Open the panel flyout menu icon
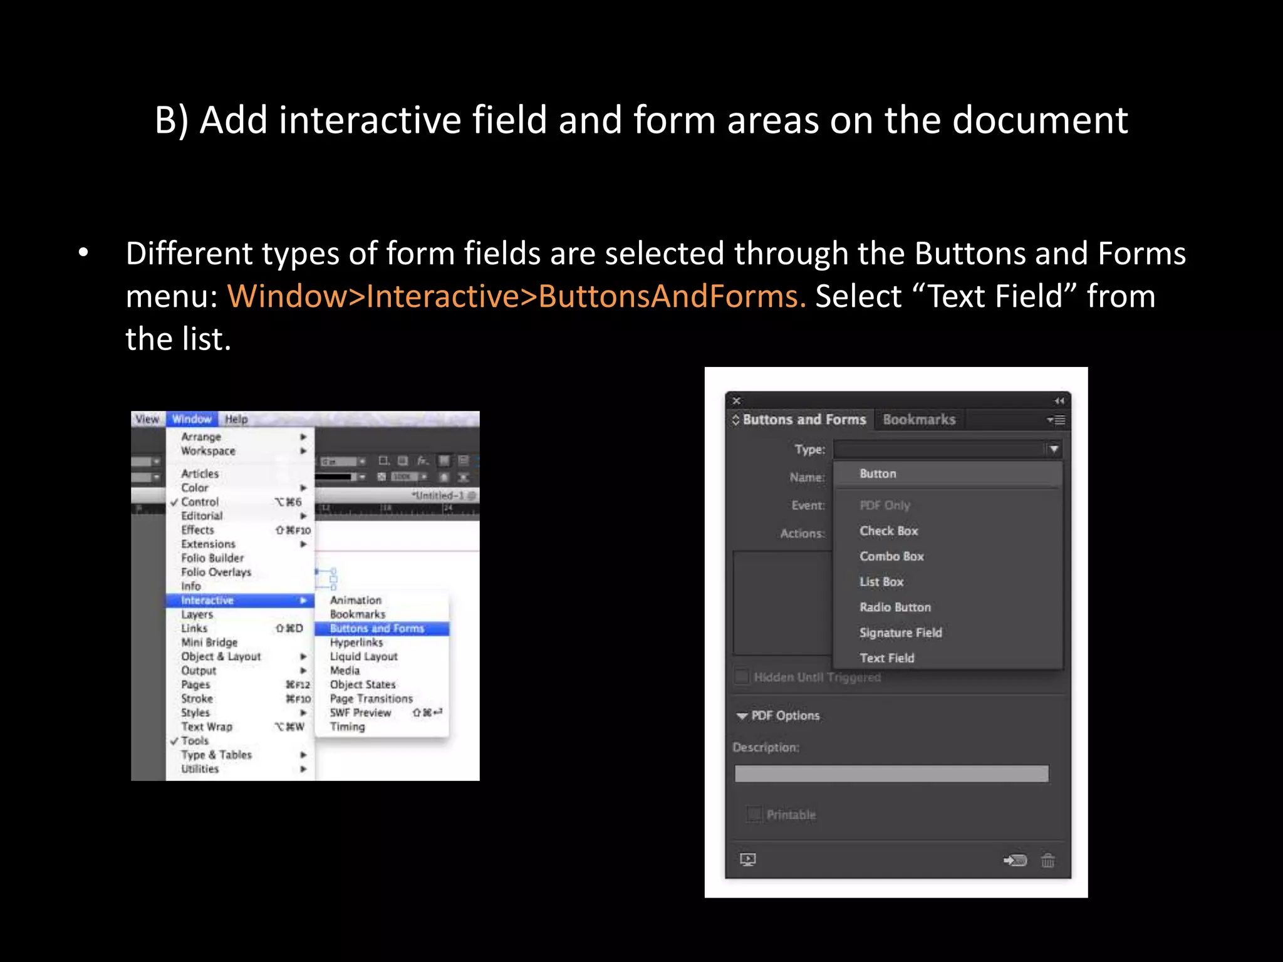The height and width of the screenshot is (962, 1283). (1056, 420)
